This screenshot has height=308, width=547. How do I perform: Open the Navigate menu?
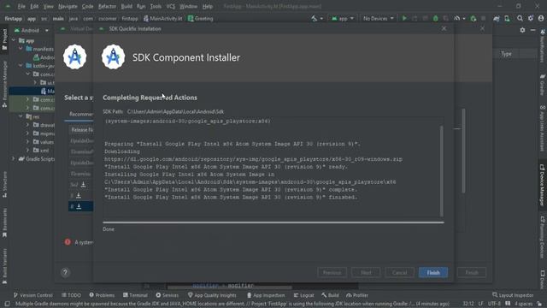point(68,6)
